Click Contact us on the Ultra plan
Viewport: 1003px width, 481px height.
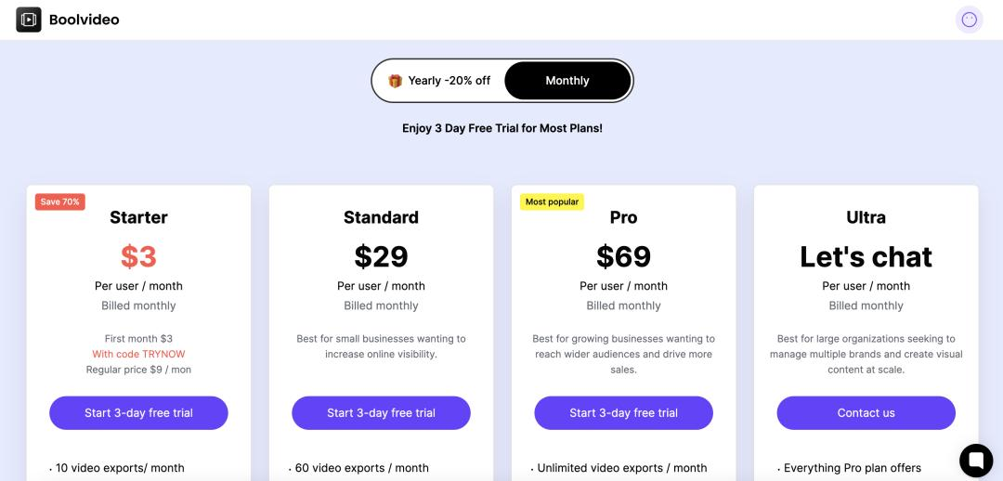tap(866, 412)
